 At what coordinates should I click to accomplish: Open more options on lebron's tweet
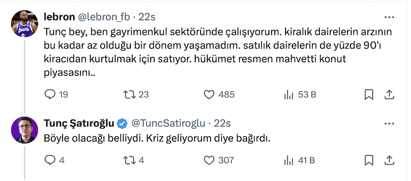(x=389, y=17)
